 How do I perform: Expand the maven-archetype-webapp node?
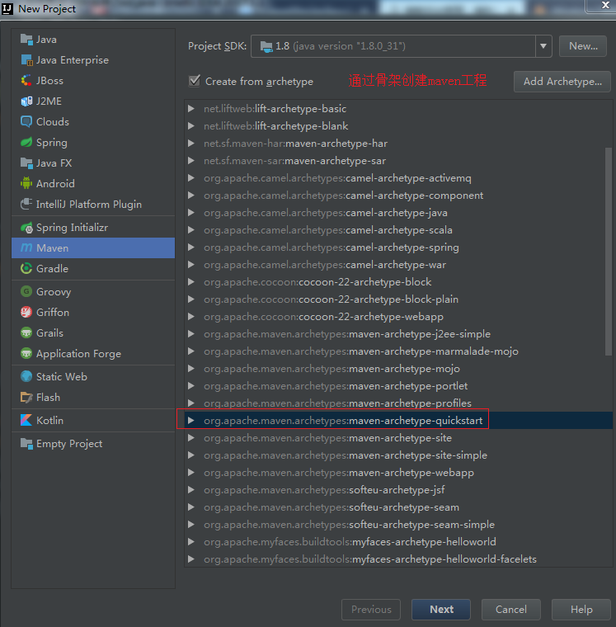pos(191,473)
